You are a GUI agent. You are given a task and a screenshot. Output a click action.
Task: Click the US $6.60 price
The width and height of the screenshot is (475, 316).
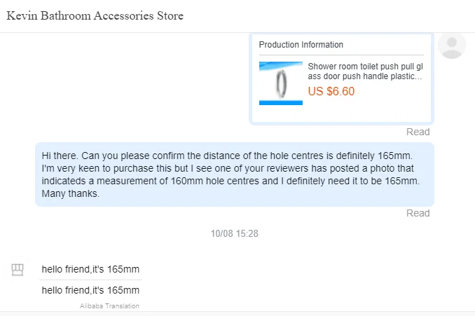point(331,91)
